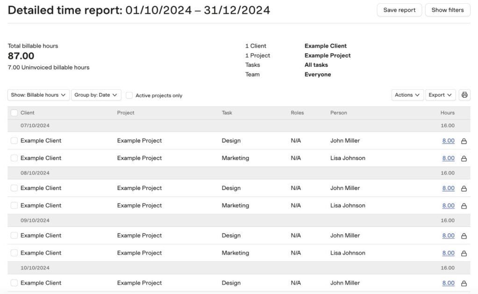Click the Save report button

click(399, 10)
